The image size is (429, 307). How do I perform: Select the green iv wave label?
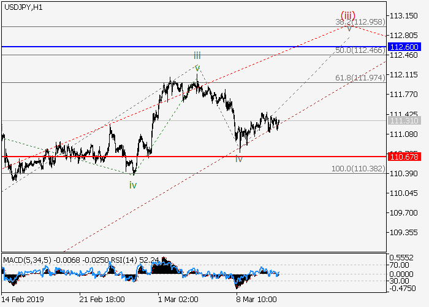click(x=133, y=184)
